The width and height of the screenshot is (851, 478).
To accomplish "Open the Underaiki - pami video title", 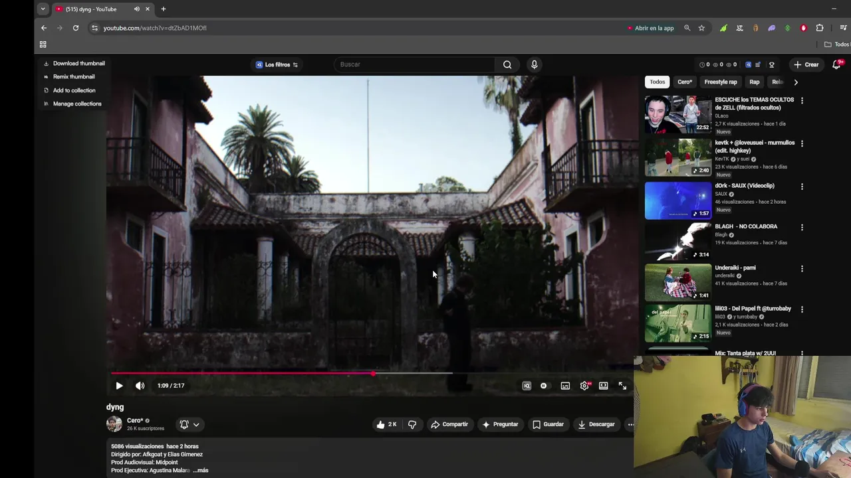I will [x=735, y=268].
